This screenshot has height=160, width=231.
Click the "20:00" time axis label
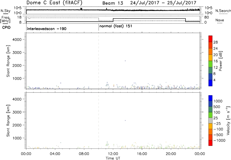171,154
